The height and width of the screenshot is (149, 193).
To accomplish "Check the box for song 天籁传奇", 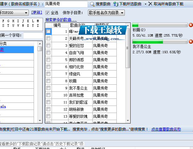I will click(48, 38).
